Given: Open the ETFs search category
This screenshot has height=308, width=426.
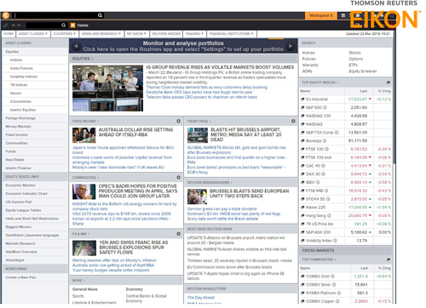Looking at the screenshot, I should [353, 65].
